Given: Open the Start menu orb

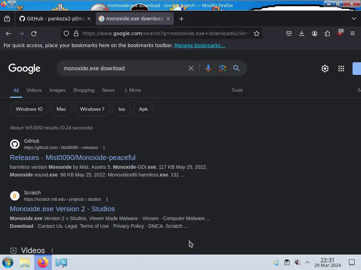Looking at the screenshot, I should 8,262.
